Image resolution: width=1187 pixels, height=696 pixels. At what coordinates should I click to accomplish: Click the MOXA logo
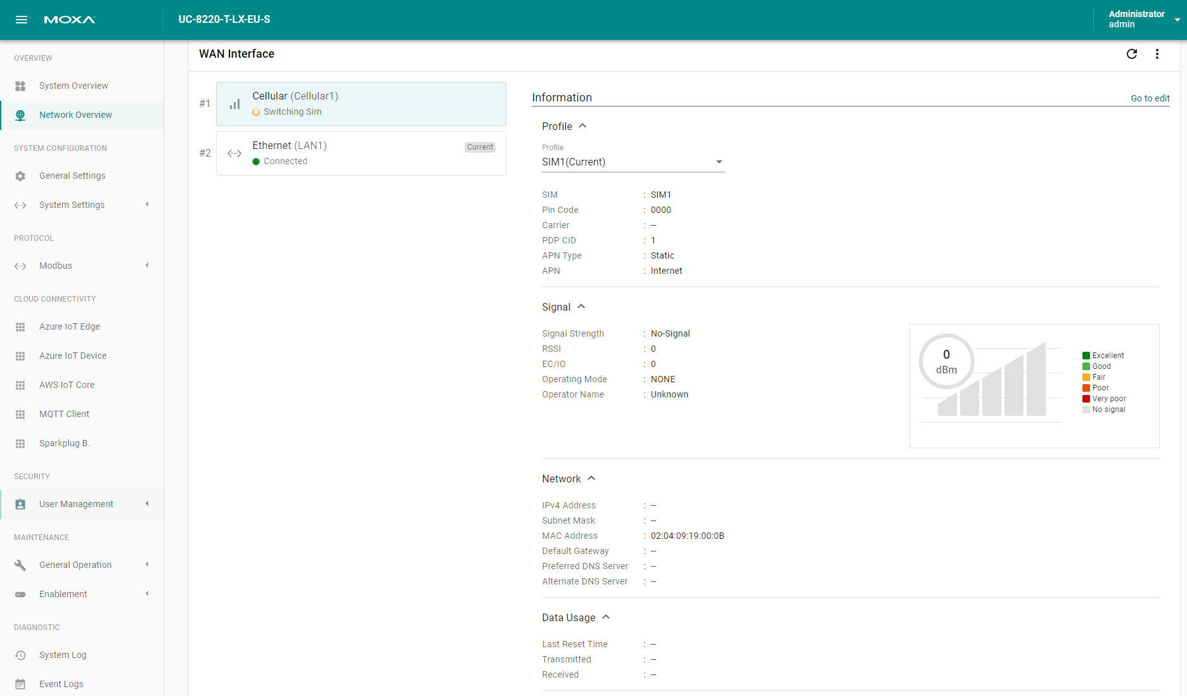click(70, 20)
